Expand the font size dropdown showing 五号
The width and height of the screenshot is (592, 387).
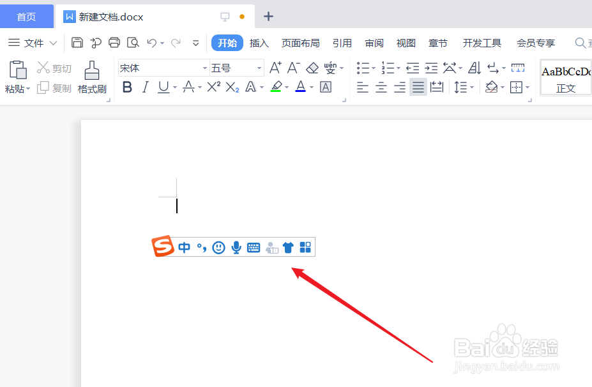click(258, 67)
